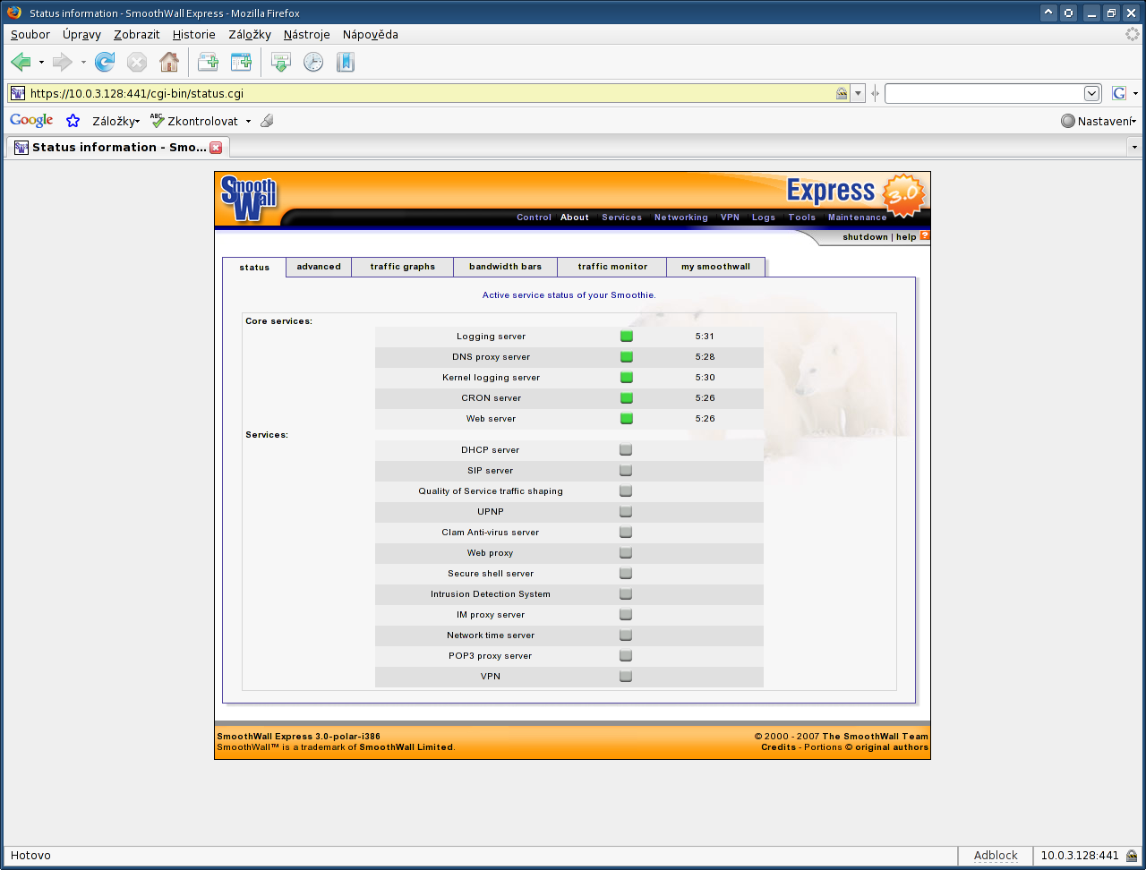The height and width of the screenshot is (870, 1146).
Task: Go forward using the gray Forward arrow
Action: click(x=62, y=62)
